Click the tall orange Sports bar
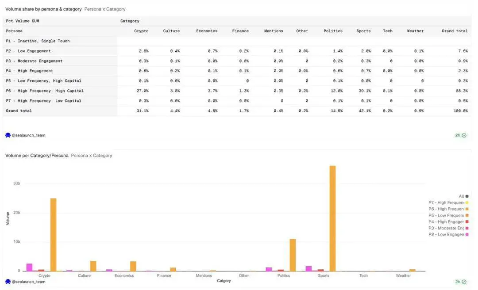The width and height of the screenshot is (478, 290). 332,218
